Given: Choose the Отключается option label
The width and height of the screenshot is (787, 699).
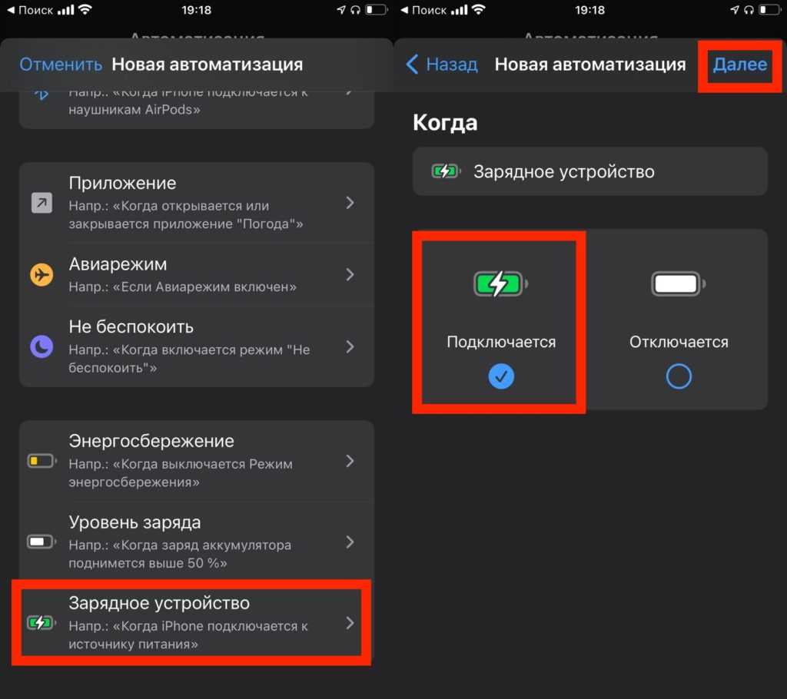Looking at the screenshot, I should (x=679, y=342).
